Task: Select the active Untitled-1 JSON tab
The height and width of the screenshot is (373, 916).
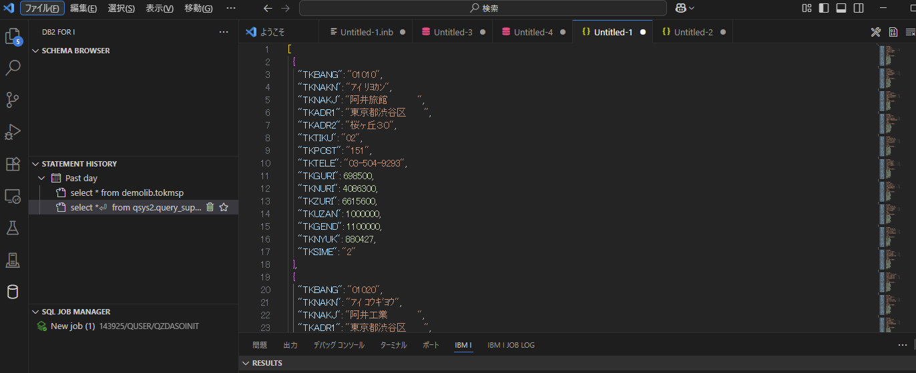Action: (613, 32)
